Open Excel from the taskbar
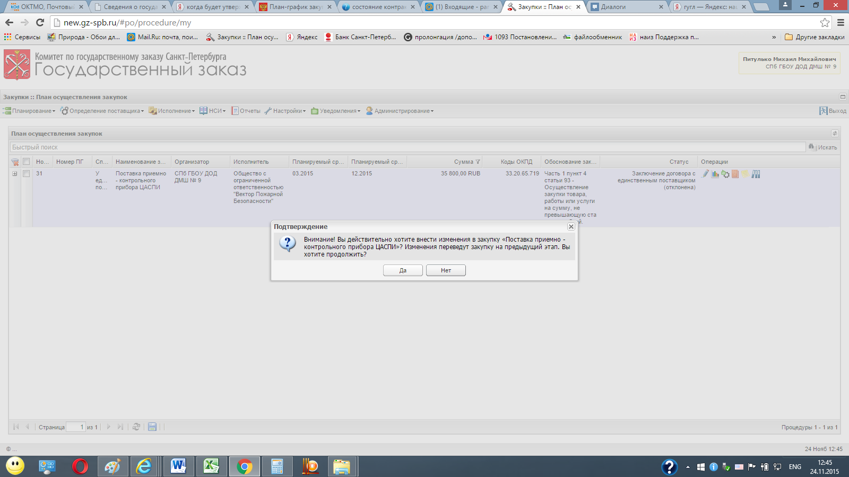This screenshot has width=849, height=477. coord(211,466)
